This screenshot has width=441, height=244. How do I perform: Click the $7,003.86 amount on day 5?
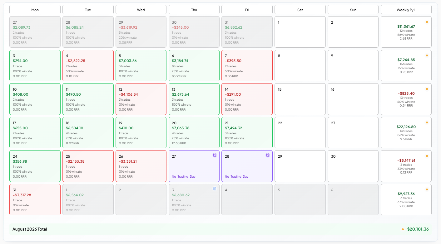point(128,61)
